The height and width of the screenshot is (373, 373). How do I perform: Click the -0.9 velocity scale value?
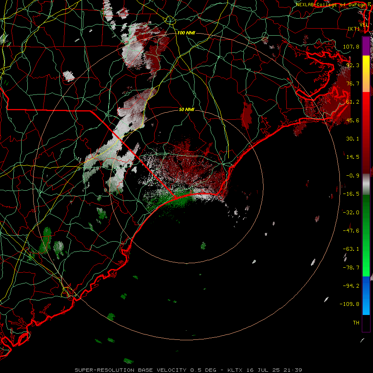click(353, 176)
